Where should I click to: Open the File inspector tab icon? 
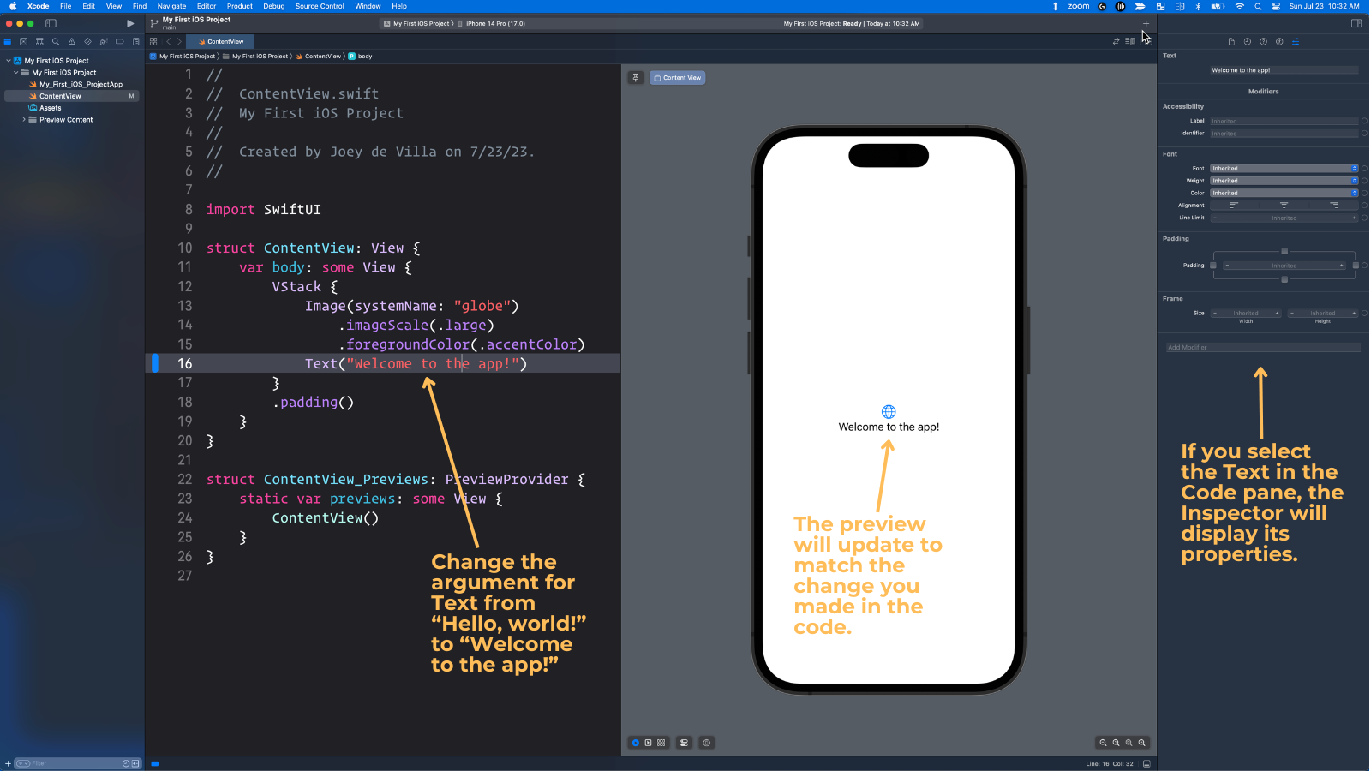click(1231, 41)
